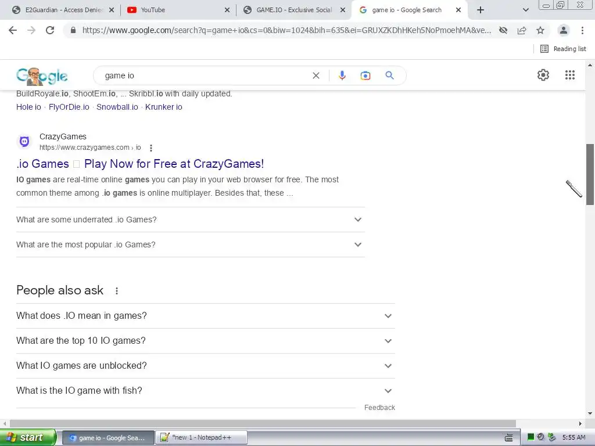Click the crazygames.com URL text
The image size is (595, 446).
tap(90, 148)
